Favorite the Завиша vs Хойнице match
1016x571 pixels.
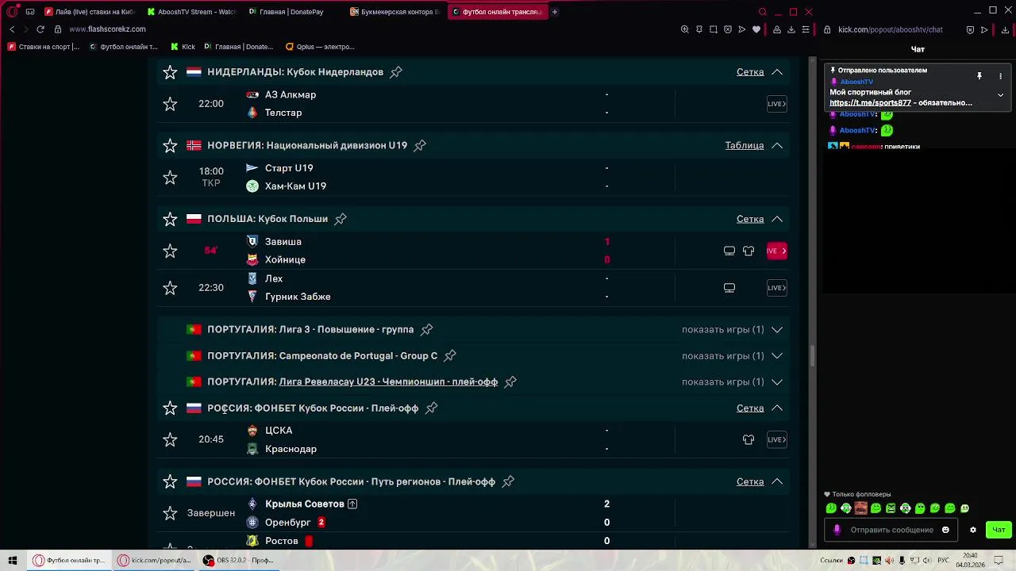coord(170,251)
